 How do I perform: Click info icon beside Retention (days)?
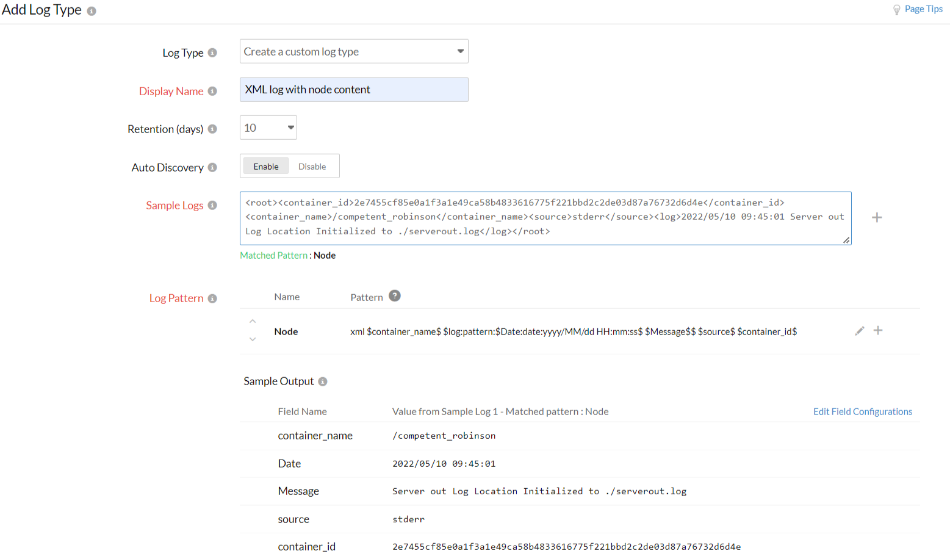[212, 129]
